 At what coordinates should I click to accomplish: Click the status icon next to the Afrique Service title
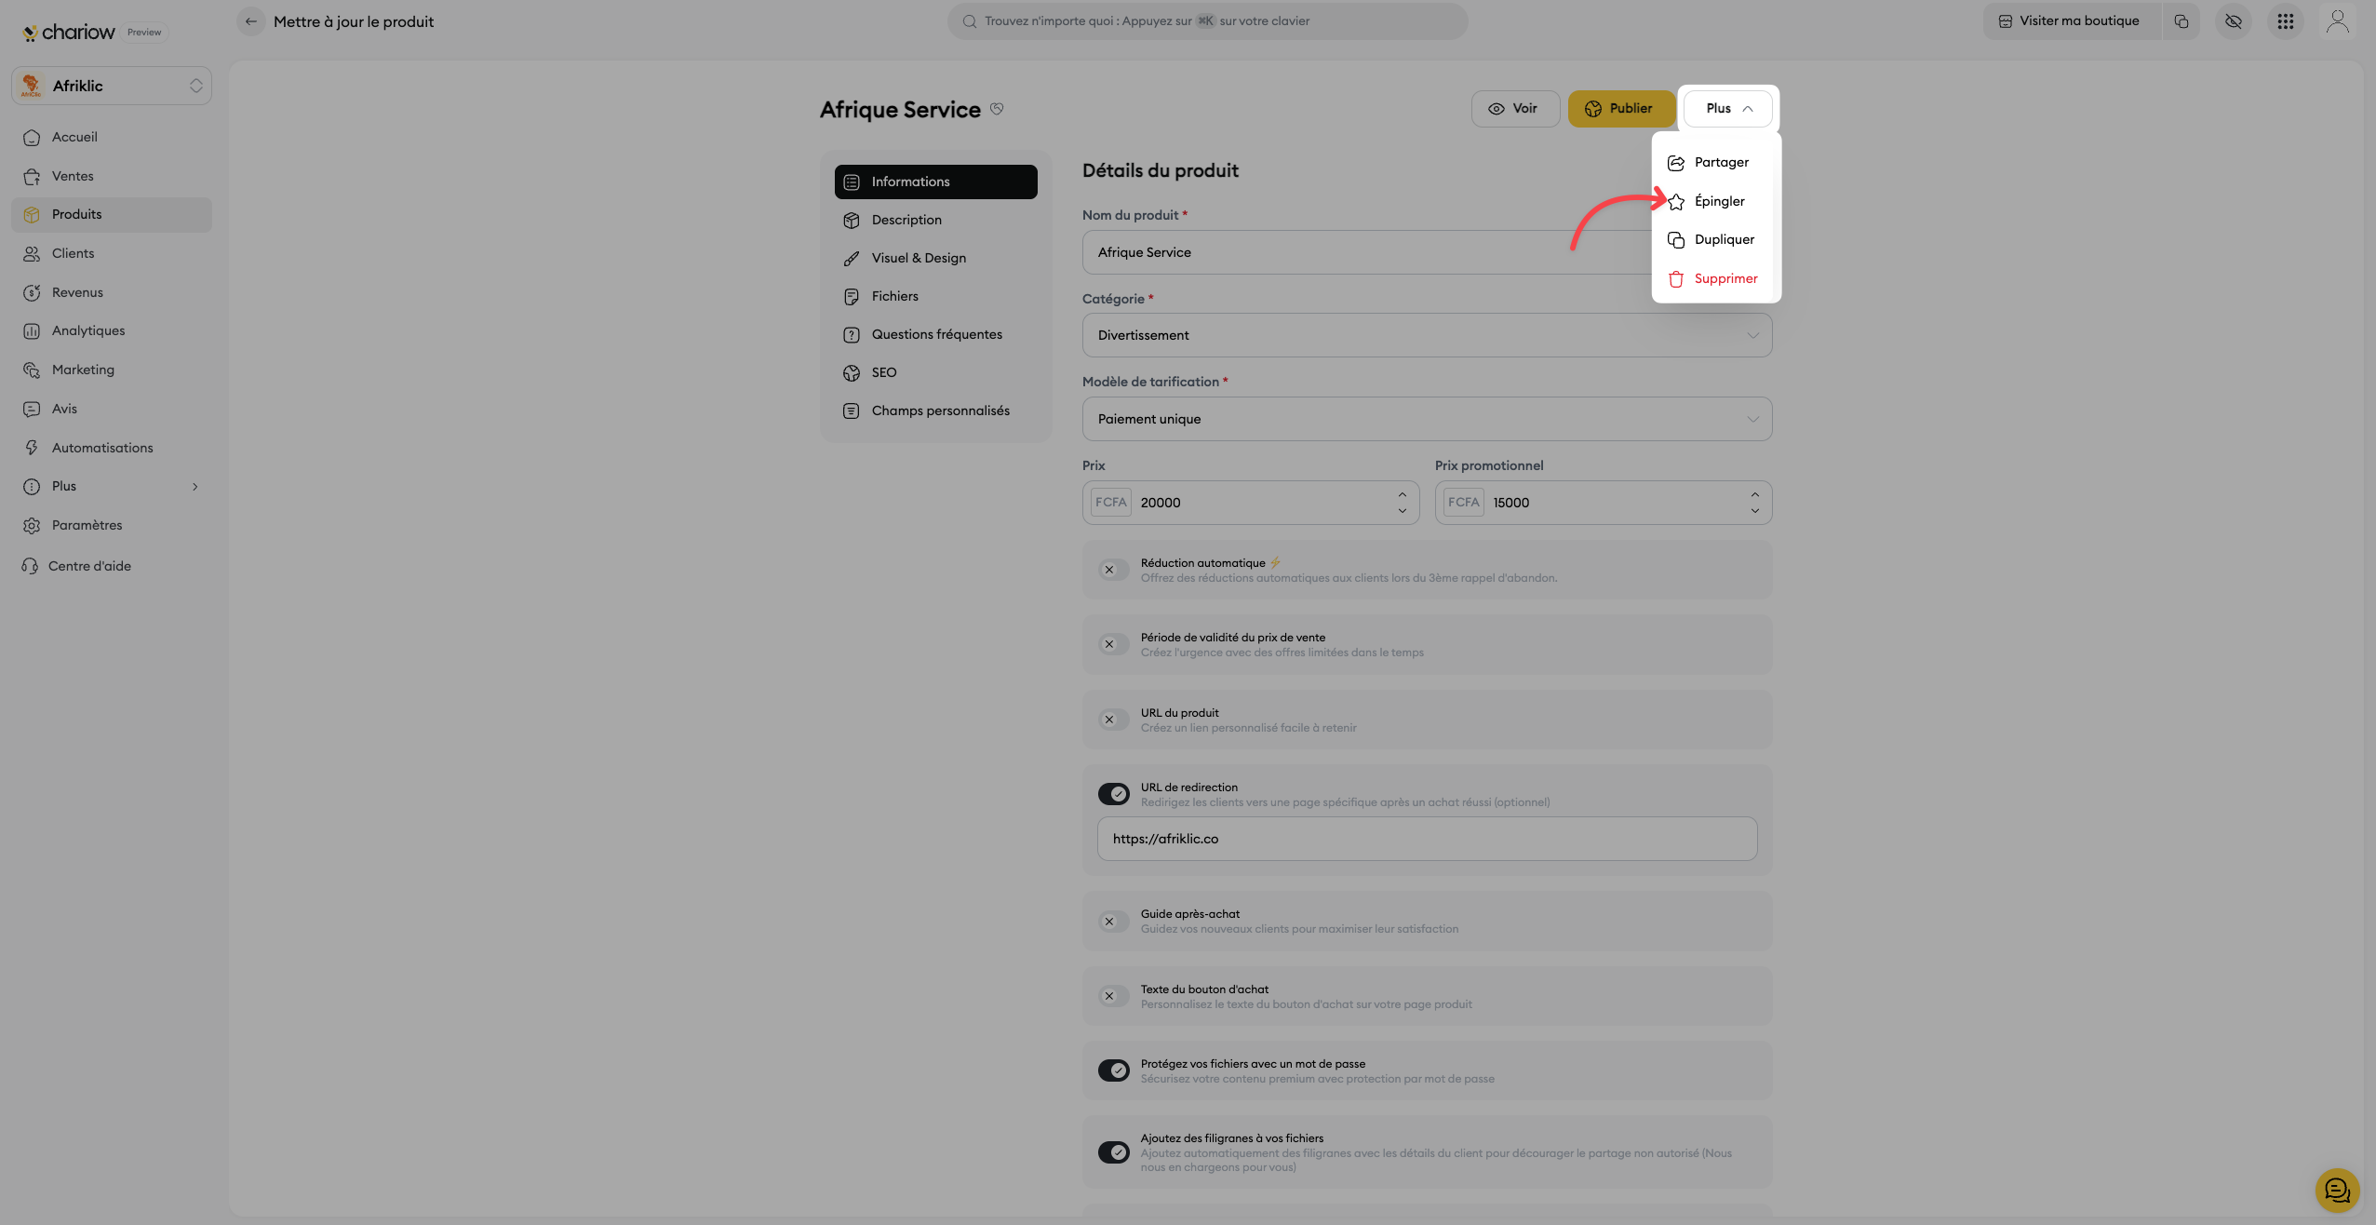[997, 109]
